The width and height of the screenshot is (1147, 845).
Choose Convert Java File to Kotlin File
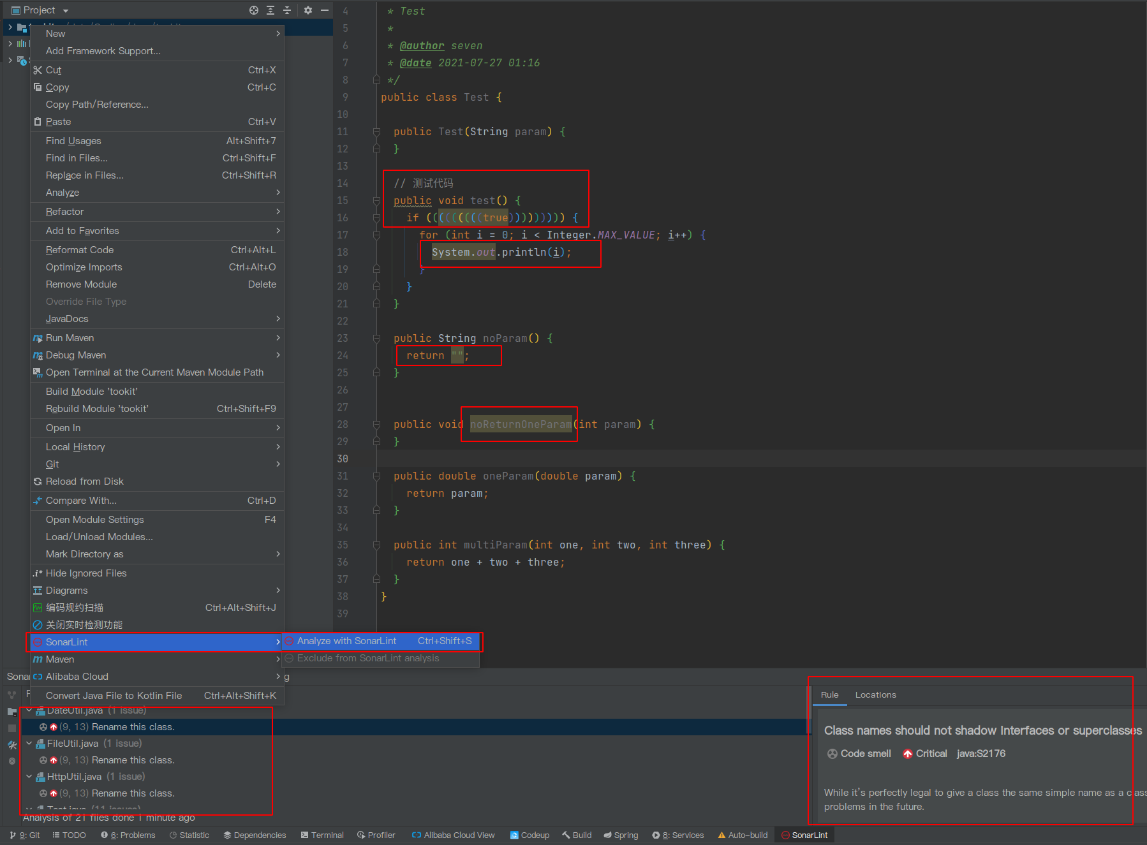pos(157,696)
